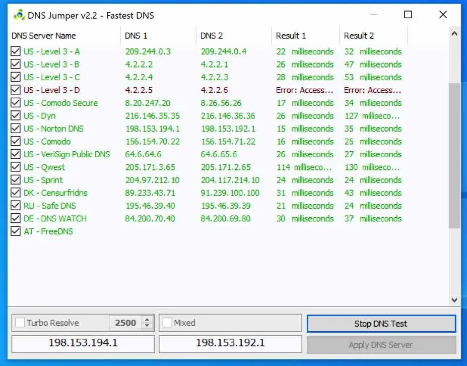
Task: Uncheck the AT - FreeDNS checkbox
Action: pyautogui.click(x=16, y=231)
